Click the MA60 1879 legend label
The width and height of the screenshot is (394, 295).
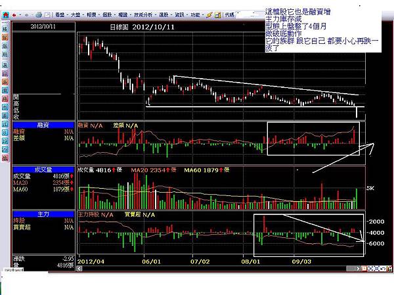pyautogui.click(x=207, y=170)
